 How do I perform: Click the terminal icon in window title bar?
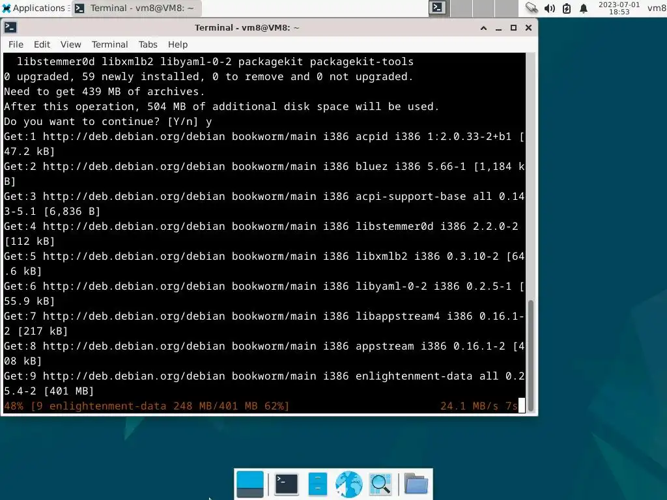pos(10,27)
